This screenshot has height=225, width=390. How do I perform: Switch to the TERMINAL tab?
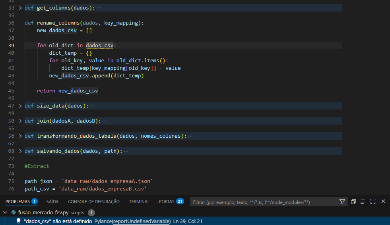click(x=139, y=202)
